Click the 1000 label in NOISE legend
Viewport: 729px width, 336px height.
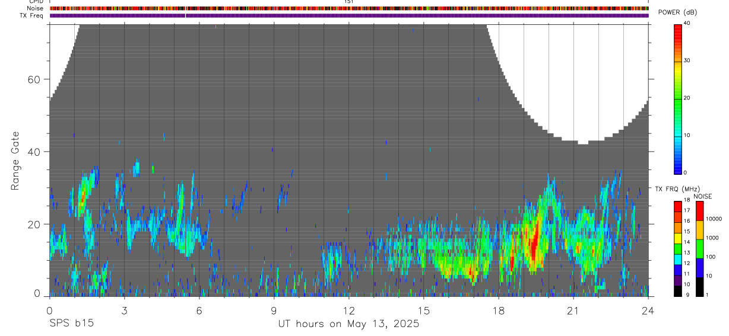(712, 238)
